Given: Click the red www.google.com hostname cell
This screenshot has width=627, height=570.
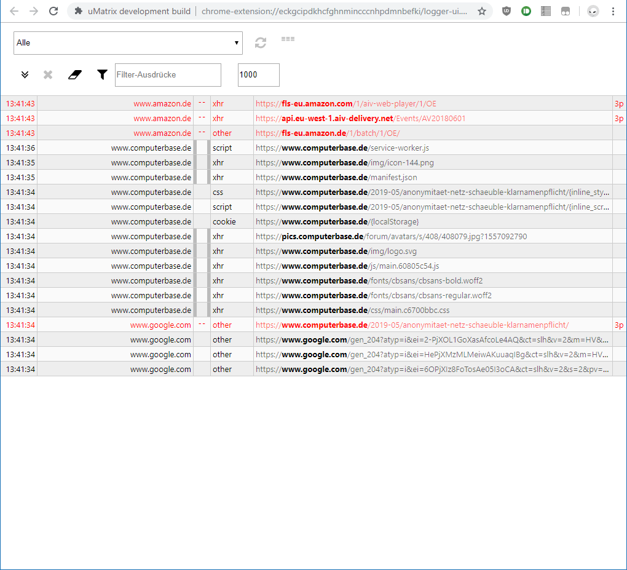Looking at the screenshot, I should [x=115, y=325].
